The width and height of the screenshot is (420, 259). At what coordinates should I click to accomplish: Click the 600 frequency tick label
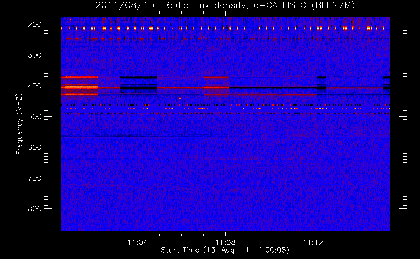(35, 147)
